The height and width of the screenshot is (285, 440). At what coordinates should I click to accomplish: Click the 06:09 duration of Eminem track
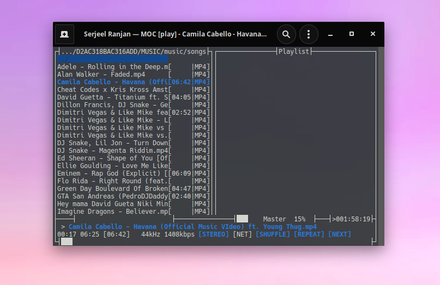181,174
